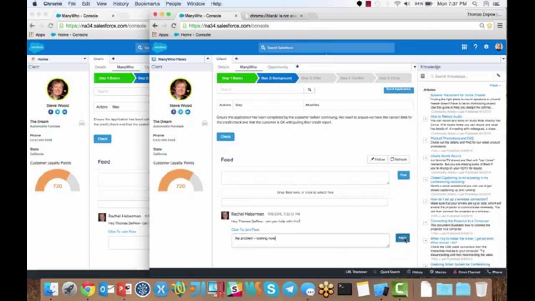Click the Follow button in the Feed
The image size is (535, 301).
pyautogui.click(x=378, y=159)
